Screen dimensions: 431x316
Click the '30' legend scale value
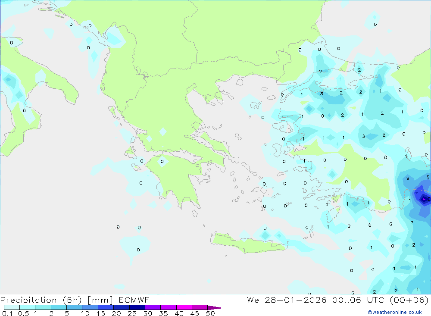tap(148, 313)
